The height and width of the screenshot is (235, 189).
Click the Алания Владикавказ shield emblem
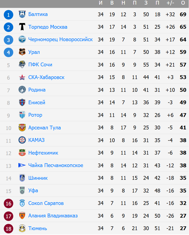tap(22, 216)
